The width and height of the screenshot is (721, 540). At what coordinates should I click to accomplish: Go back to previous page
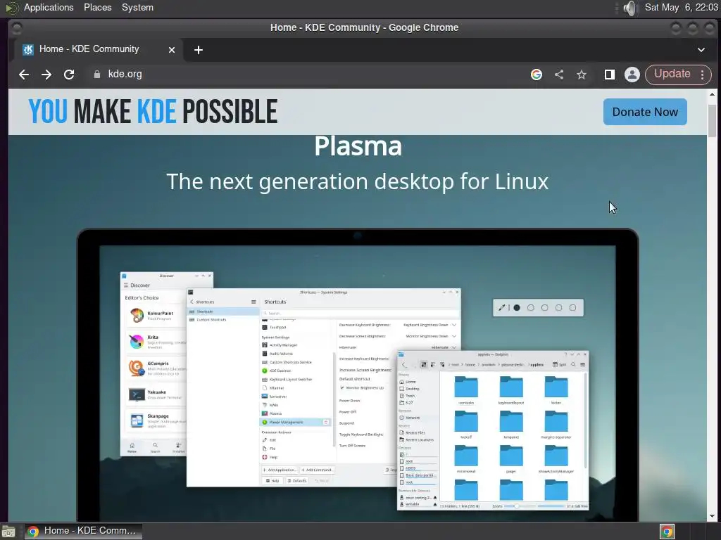tap(24, 75)
